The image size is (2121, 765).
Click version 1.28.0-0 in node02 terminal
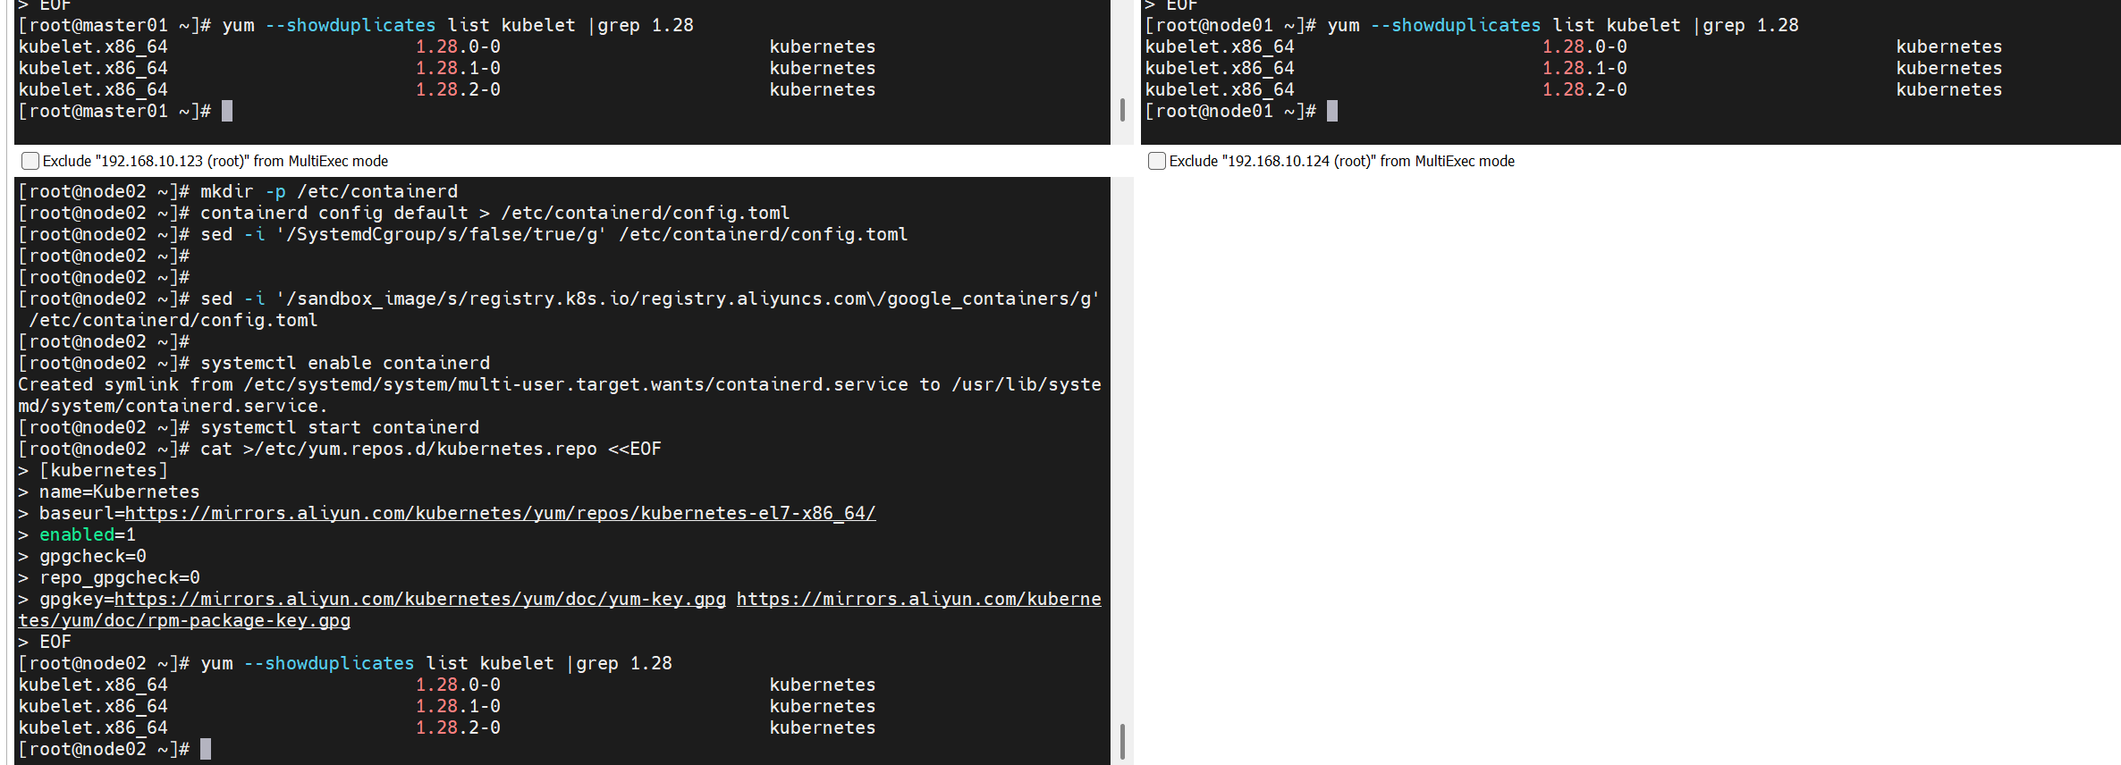[x=458, y=685]
